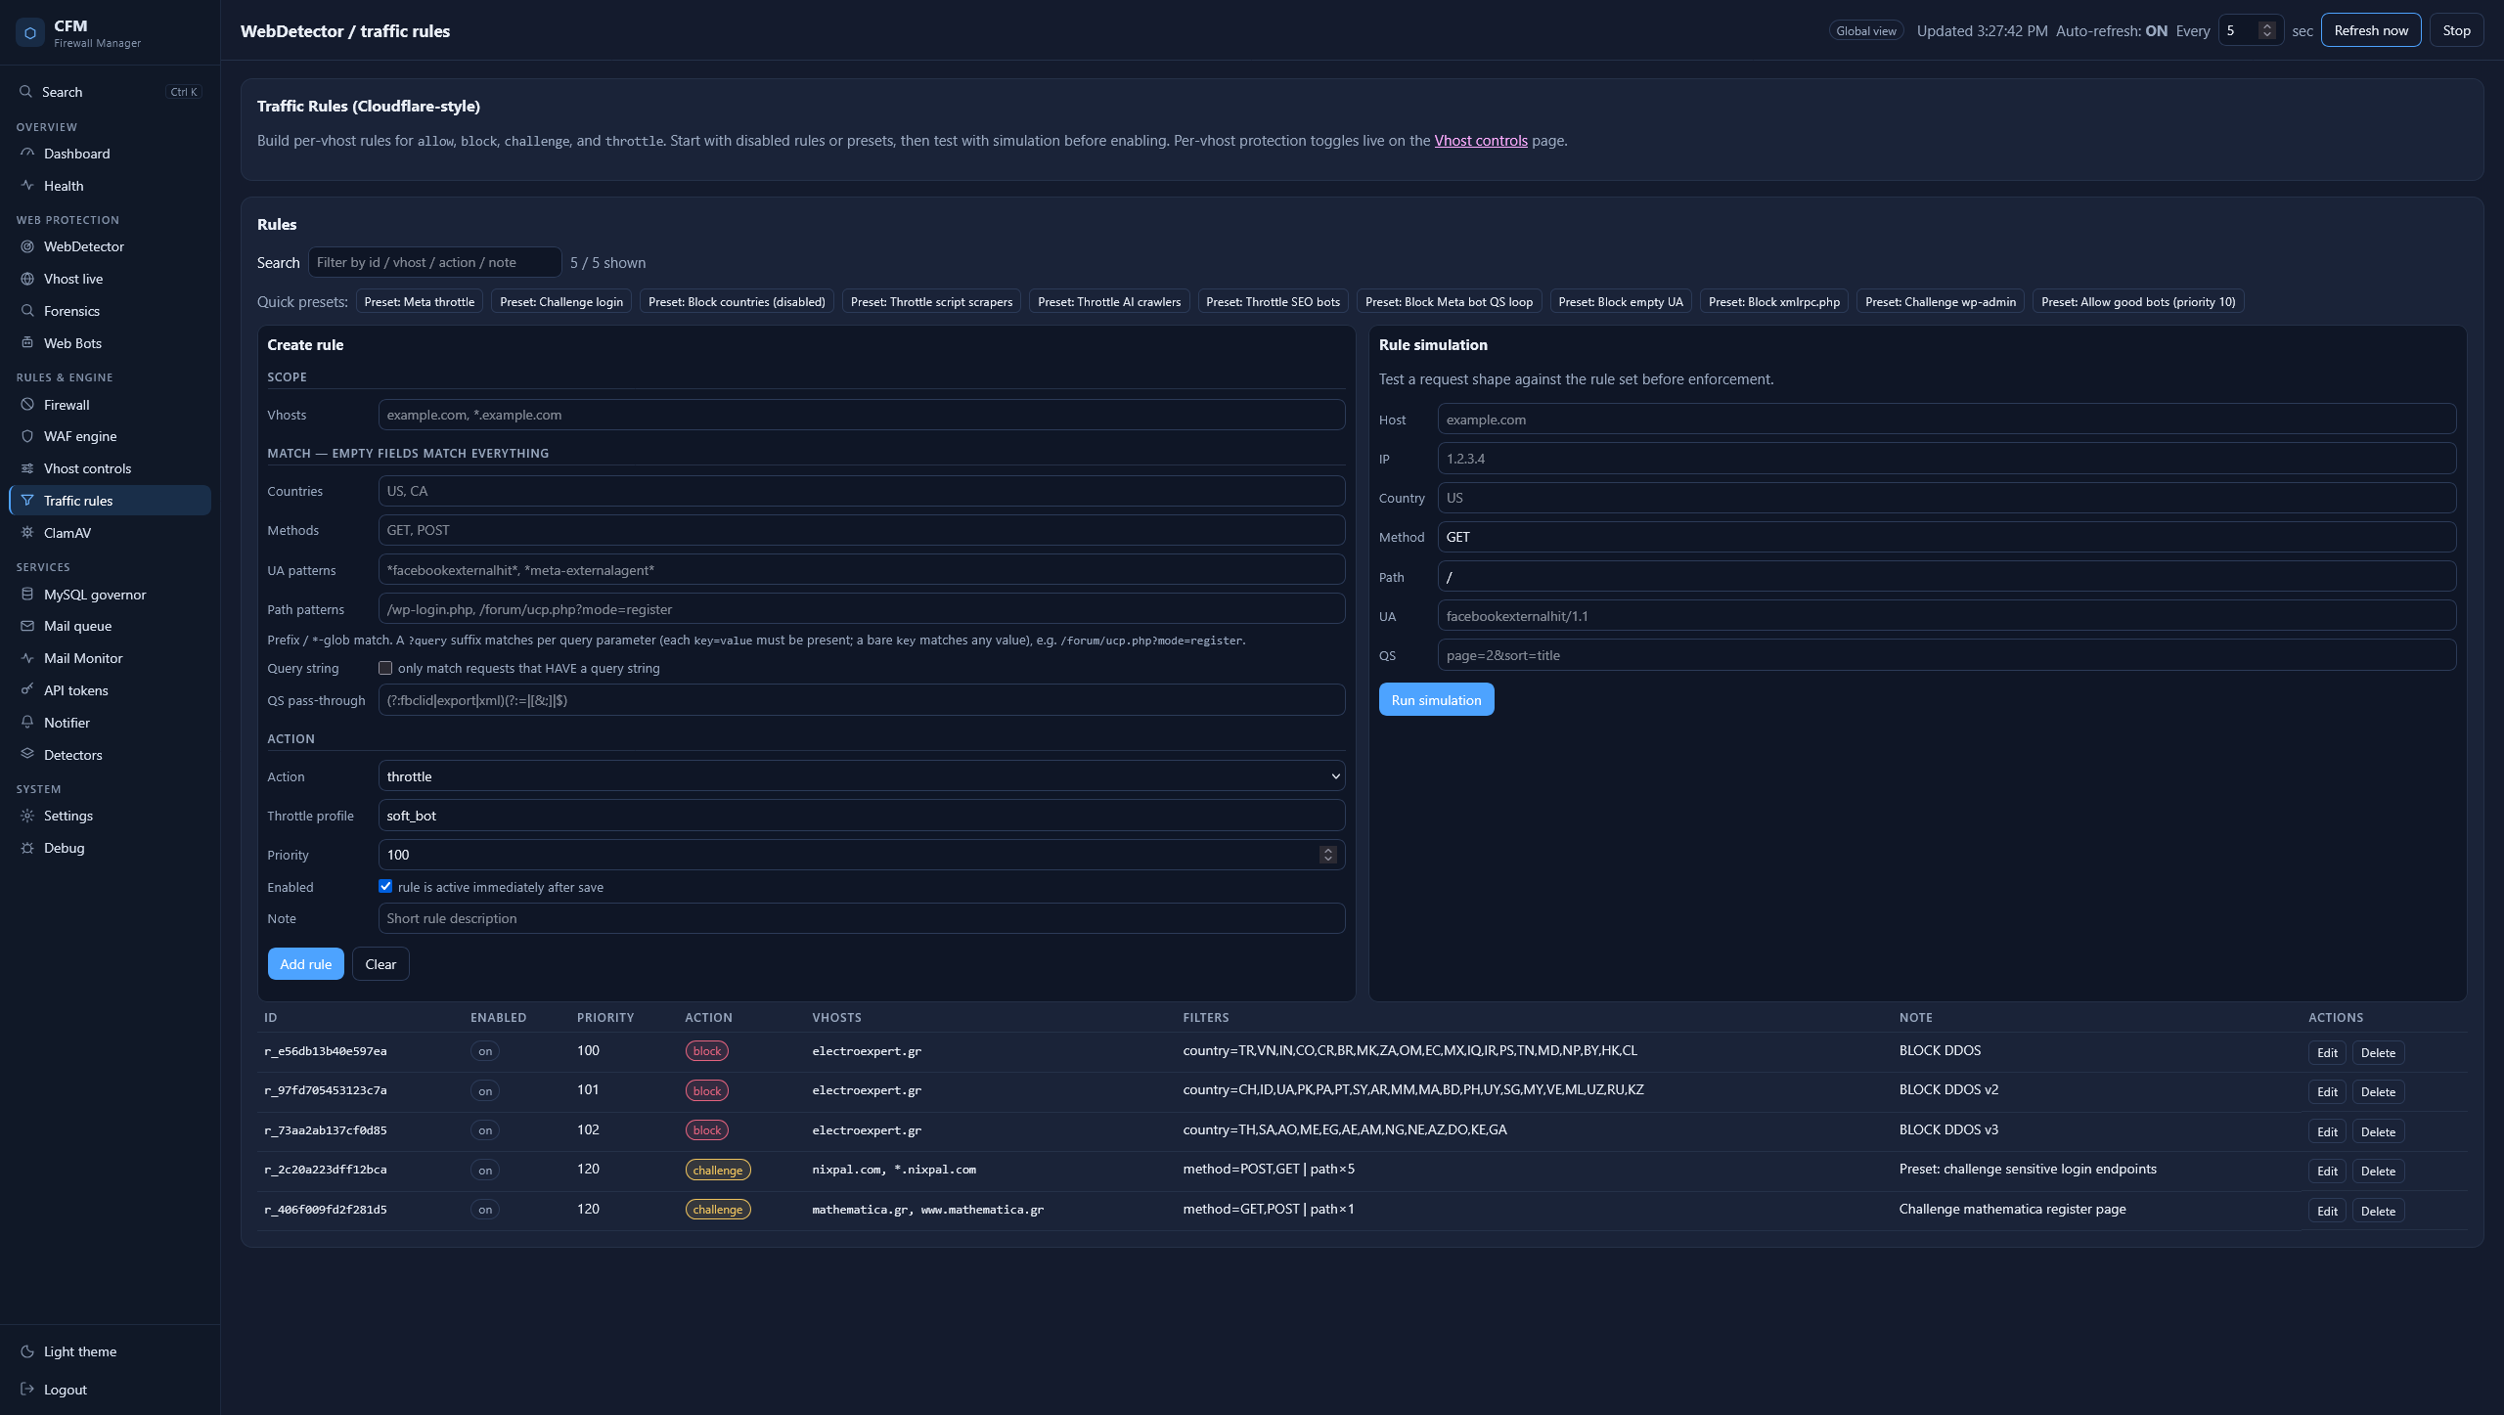Screen dimensions: 2504x1415
Task: Click the Light theme moon icon
Action: [x=27, y=1351]
